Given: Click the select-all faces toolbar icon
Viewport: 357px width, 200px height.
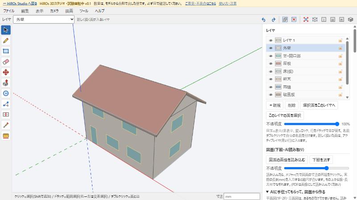Looking at the screenshot, I should coord(285,20).
